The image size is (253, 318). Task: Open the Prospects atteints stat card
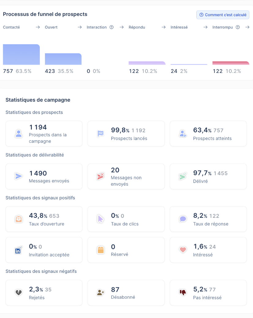pos(208,134)
